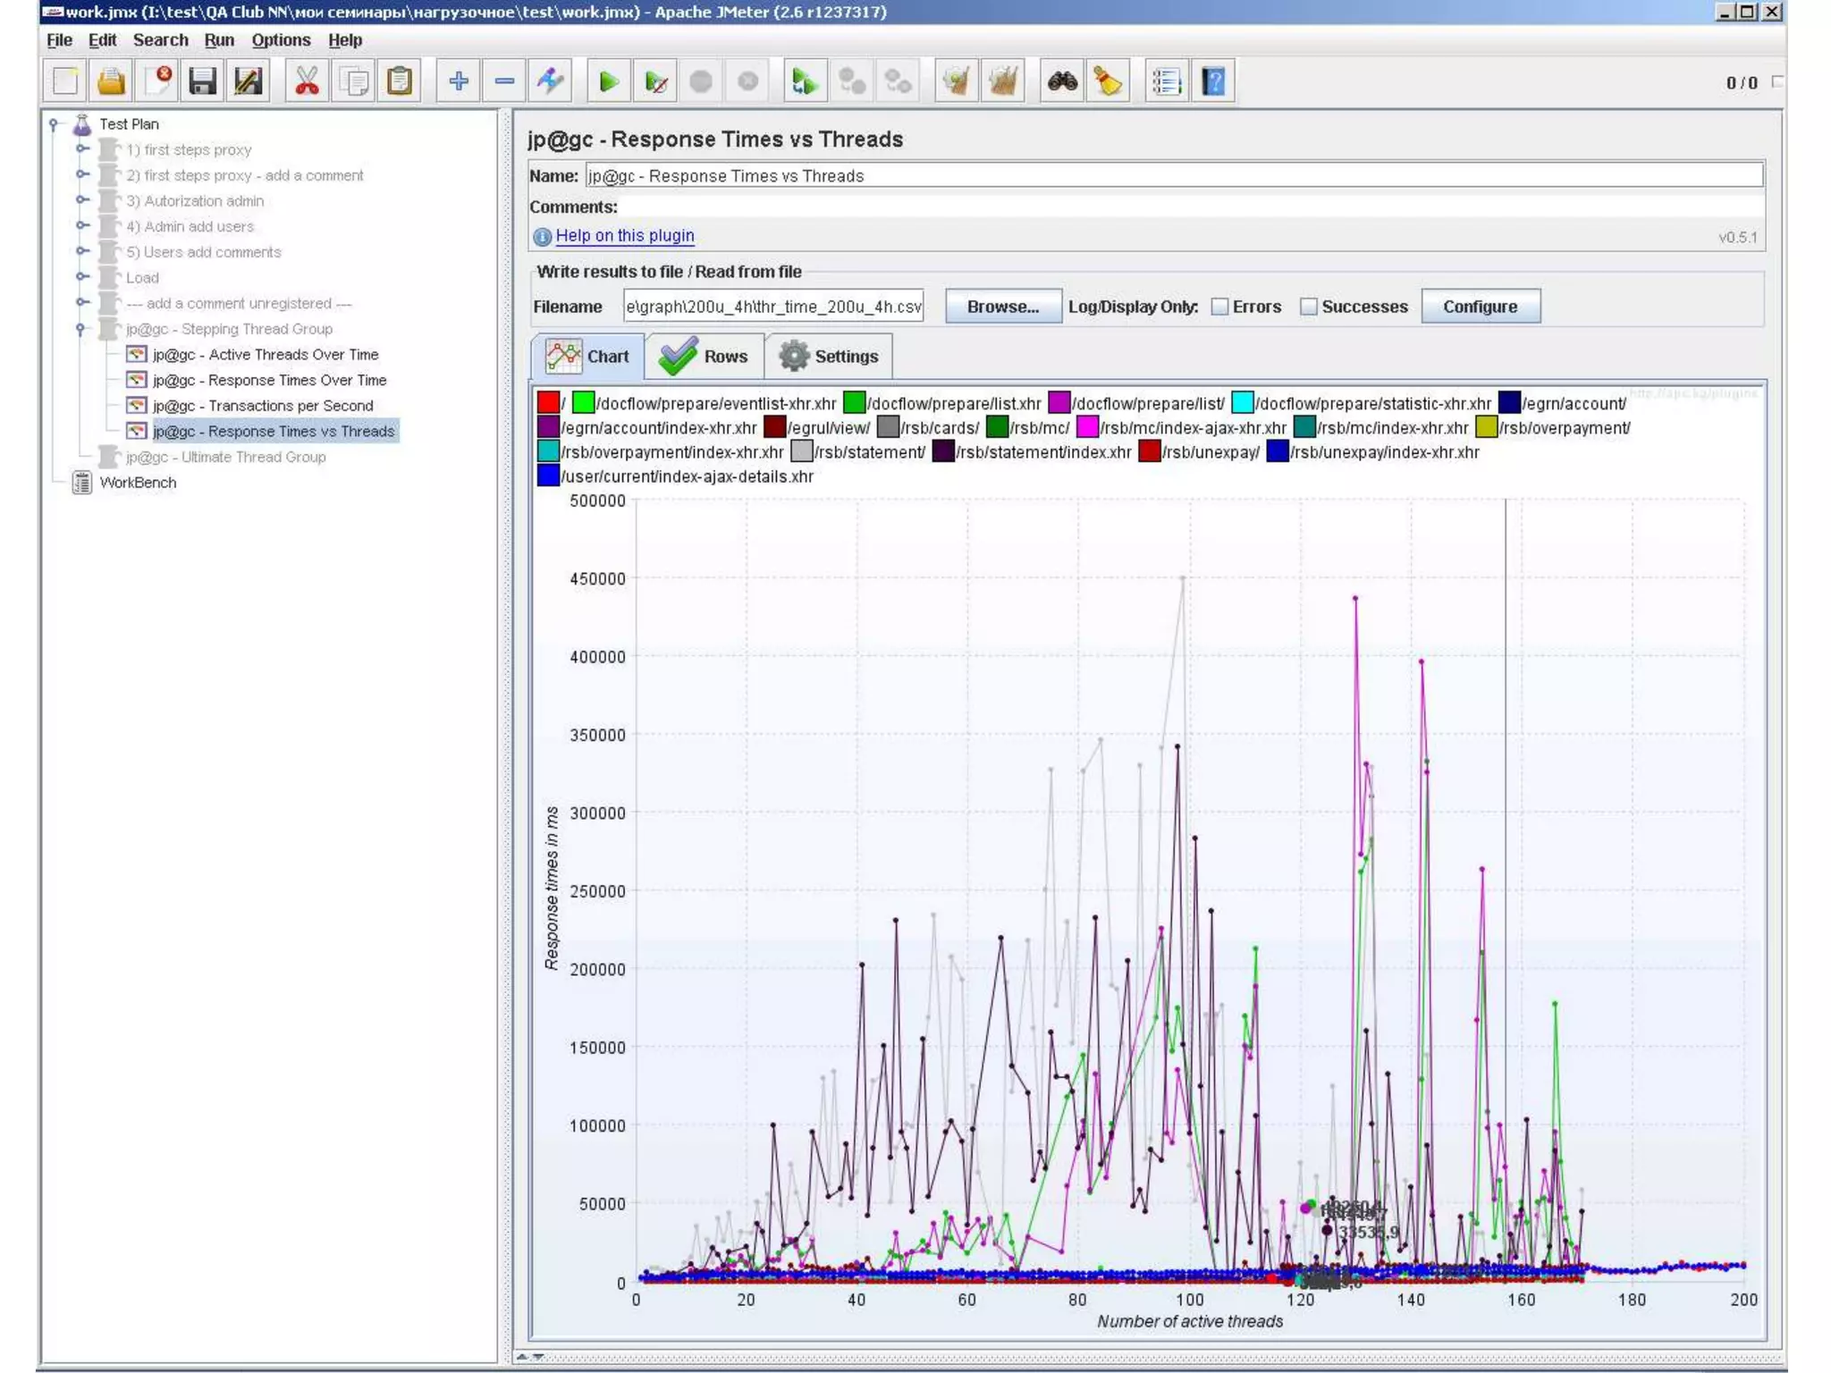Click the Add plus toolbar icon
Image resolution: width=1831 pixels, height=1373 pixels.
coord(459,82)
